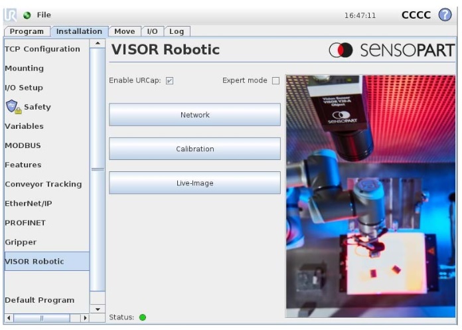Click the sidebar scroll up arrow

(x=98, y=43)
